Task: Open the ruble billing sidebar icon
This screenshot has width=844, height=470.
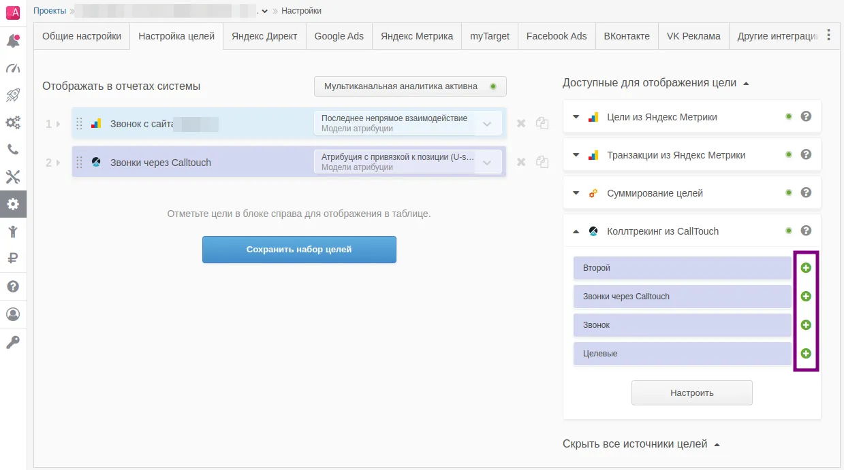Action: coord(13,258)
